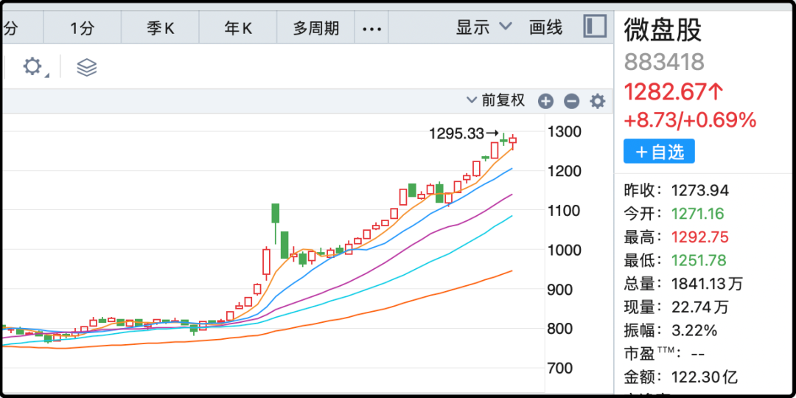Click the stock code 883418
Screen dimensions: 796x398
coord(664,62)
